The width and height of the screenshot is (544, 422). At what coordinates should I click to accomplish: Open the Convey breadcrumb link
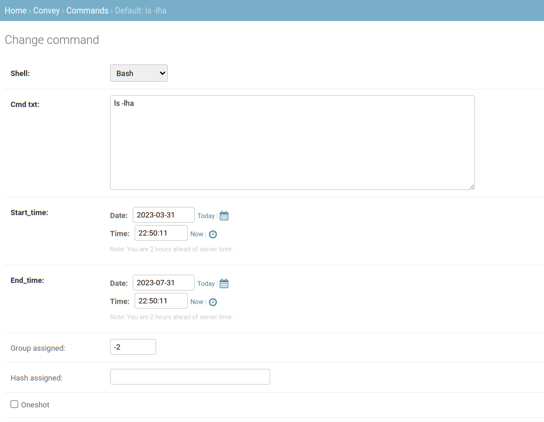click(x=46, y=10)
